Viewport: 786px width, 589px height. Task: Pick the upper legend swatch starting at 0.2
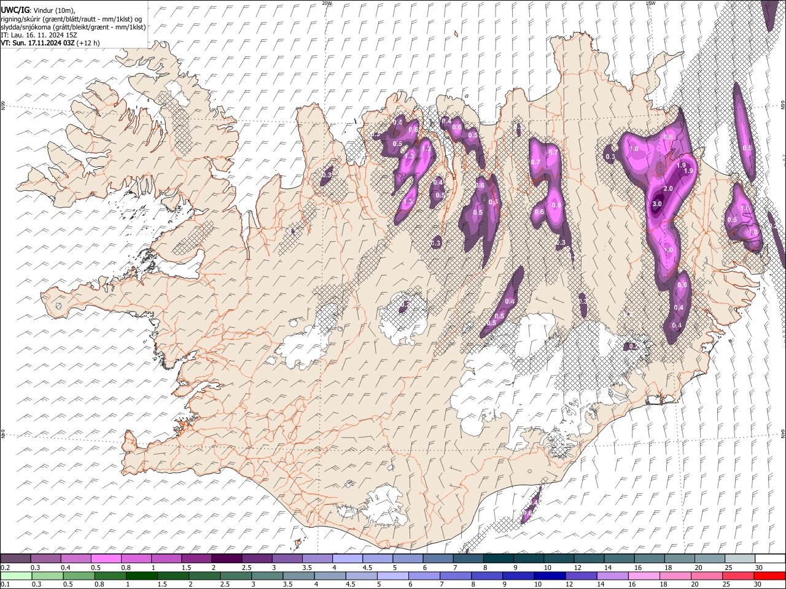[15, 559]
